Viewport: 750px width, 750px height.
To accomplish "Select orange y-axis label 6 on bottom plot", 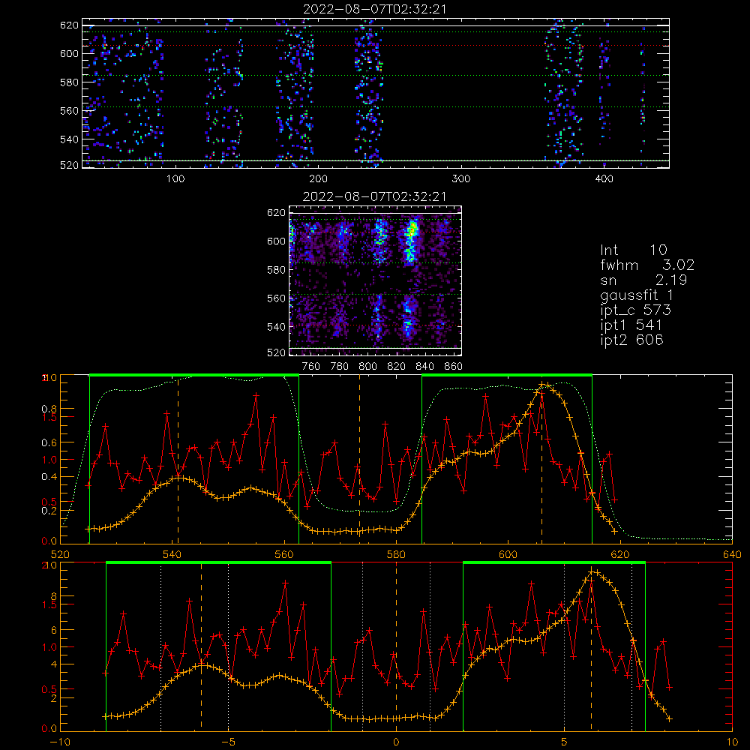I will (53, 631).
